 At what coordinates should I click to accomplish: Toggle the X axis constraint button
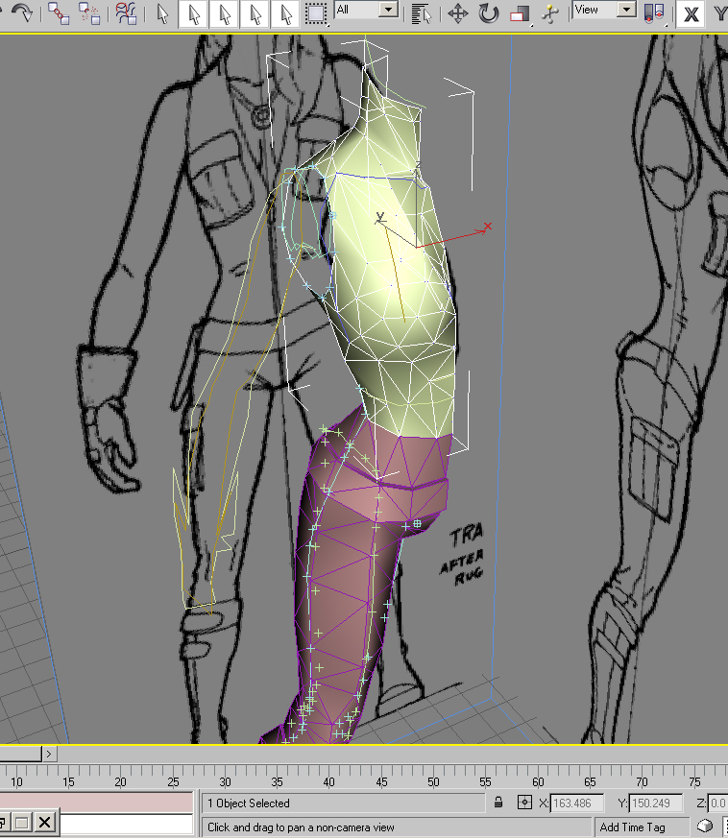(690, 13)
